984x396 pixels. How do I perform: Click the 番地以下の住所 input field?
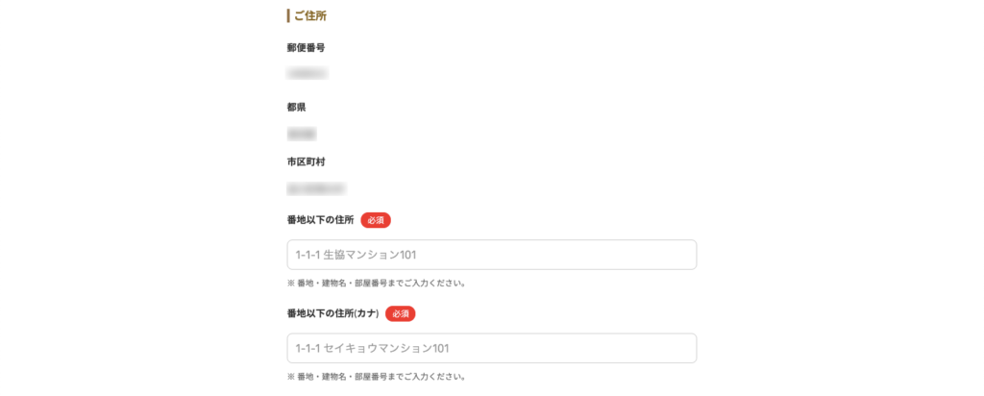[491, 255]
